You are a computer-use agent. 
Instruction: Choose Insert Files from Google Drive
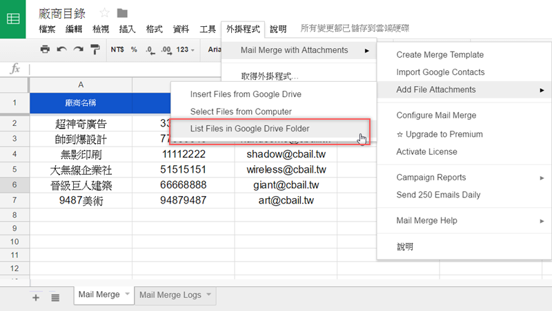(273, 94)
